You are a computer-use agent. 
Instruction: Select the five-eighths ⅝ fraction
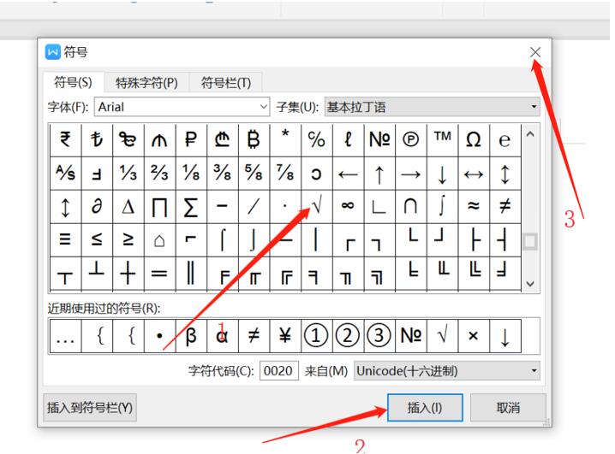coord(254,174)
